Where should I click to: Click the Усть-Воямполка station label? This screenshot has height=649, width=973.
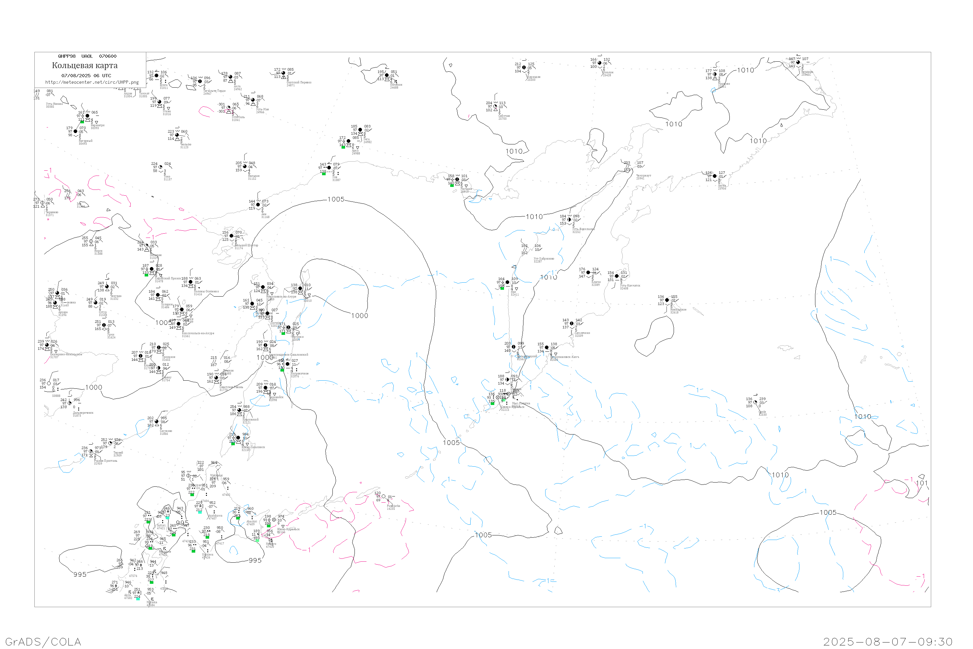coord(583,229)
